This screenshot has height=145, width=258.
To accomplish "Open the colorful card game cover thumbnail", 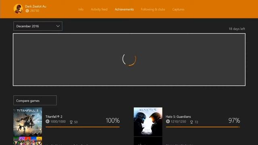I will [x=28, y=141].
